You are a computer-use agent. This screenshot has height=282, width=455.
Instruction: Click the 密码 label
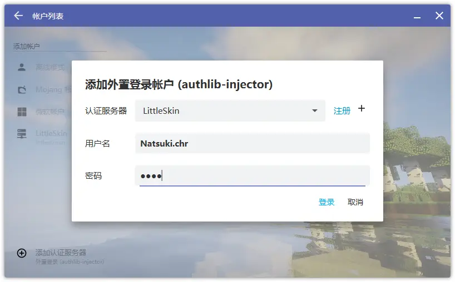pos(93,176)
